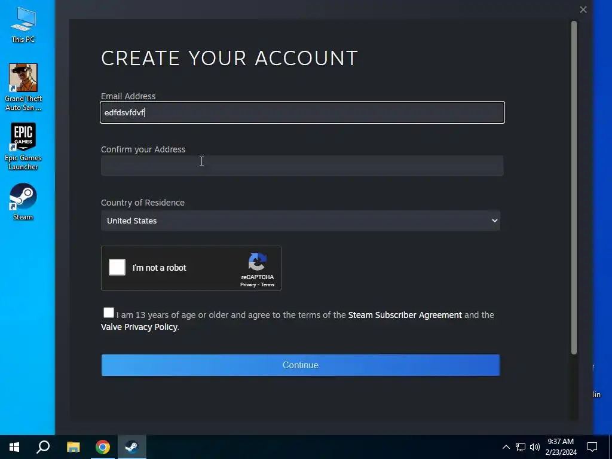
Task: Open notification center icon
Action: coord(592,447)
